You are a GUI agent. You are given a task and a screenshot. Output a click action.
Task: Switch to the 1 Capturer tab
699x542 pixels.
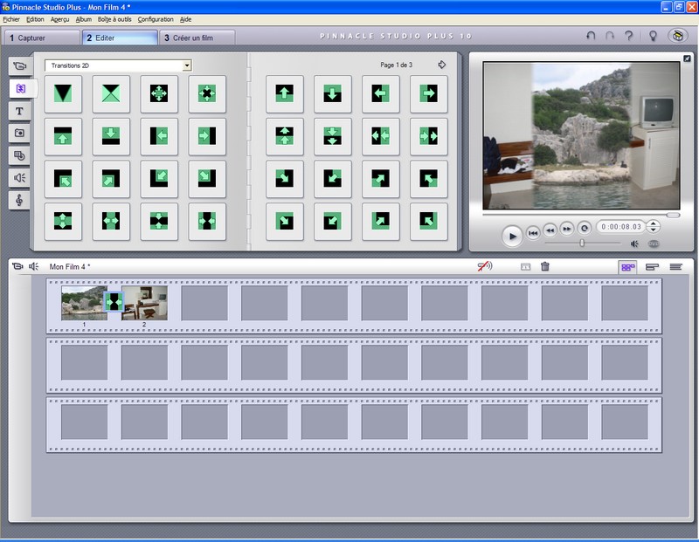point(42,38)
